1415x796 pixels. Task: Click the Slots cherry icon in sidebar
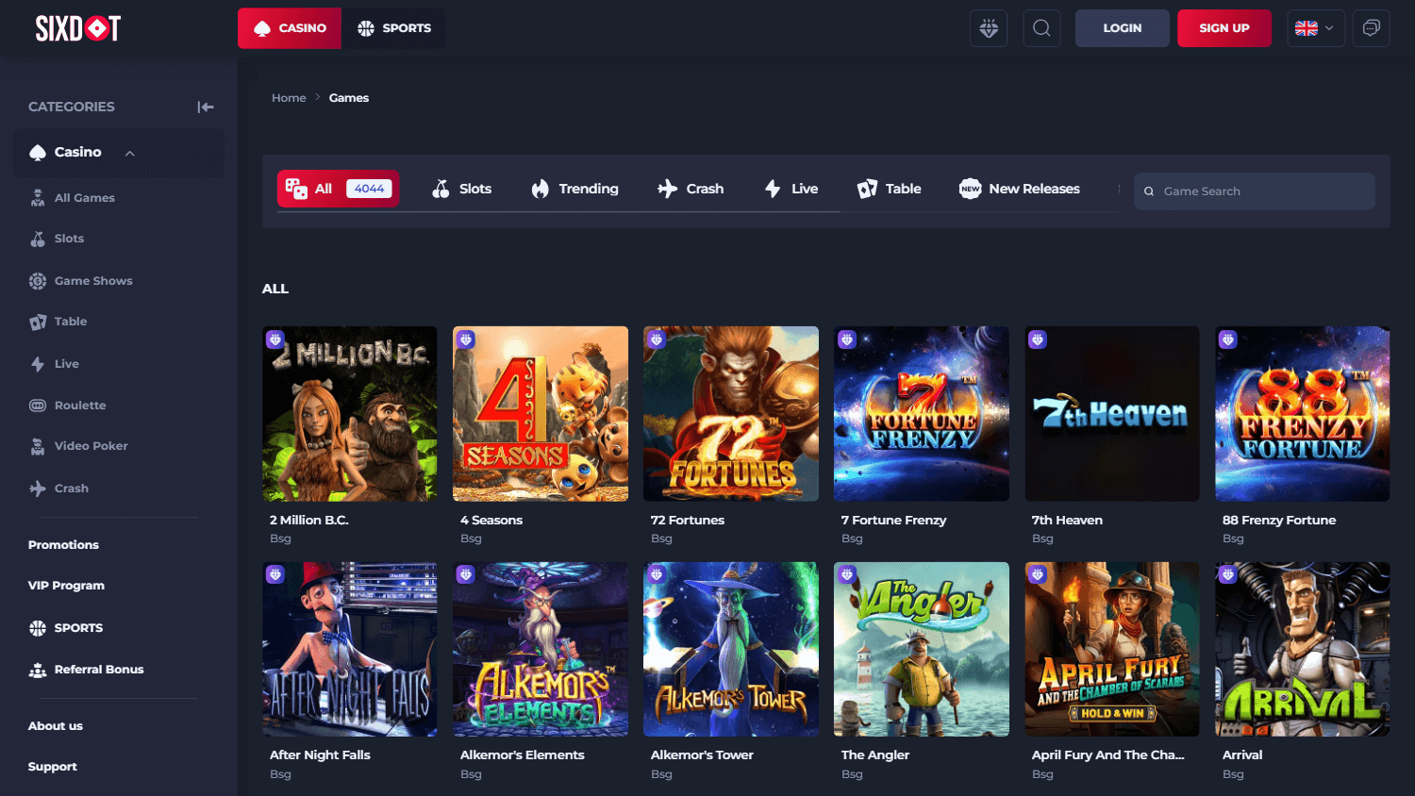pyautogui.click(x=38, y=239)
